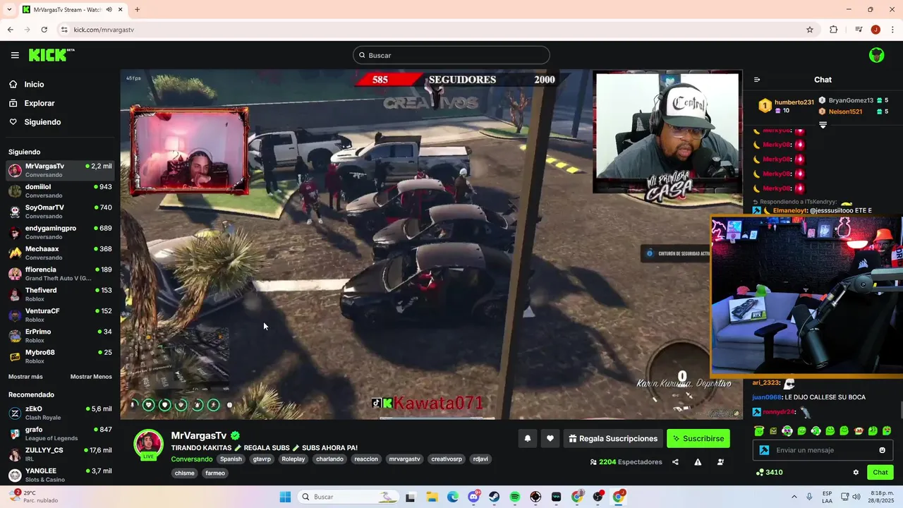The height and width of the screenshot is (508, 903).
Task: Open Windows Start menu
Action: pos(285,497)
